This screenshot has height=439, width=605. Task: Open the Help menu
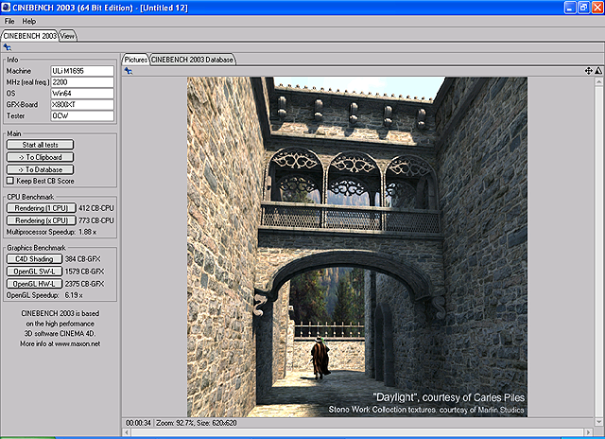click(x=29, y=21)
